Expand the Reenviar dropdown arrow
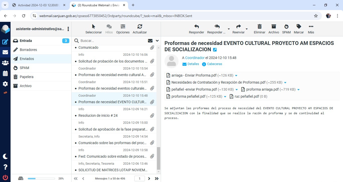343x182 pixels. point(247,29)
